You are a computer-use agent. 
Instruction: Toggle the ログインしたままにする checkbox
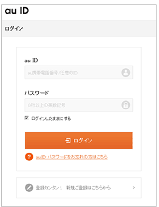tap(26, 118)
